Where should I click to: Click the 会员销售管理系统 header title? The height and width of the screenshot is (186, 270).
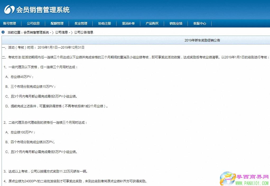tap(43, 10)
